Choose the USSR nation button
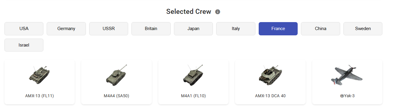This screenshot has height=109, width=396. [109, 29]
